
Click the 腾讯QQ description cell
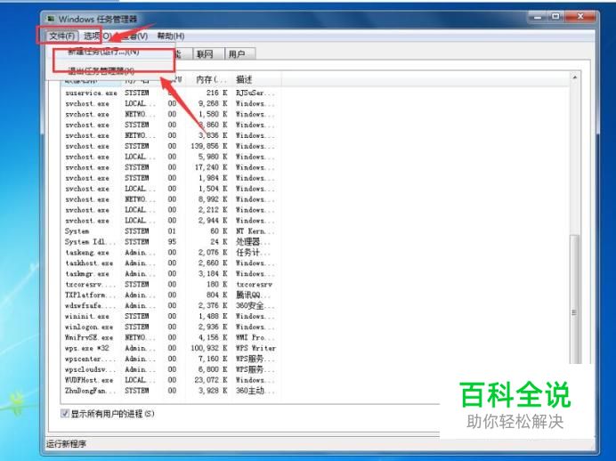pyautogui.click(x=253, y=295)
